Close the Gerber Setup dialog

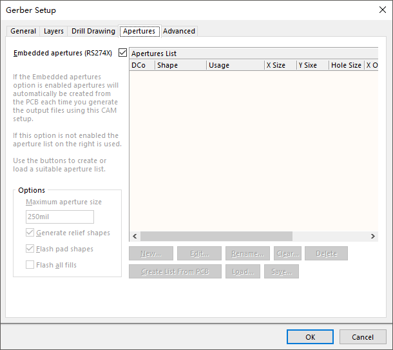tap(381, 10)
